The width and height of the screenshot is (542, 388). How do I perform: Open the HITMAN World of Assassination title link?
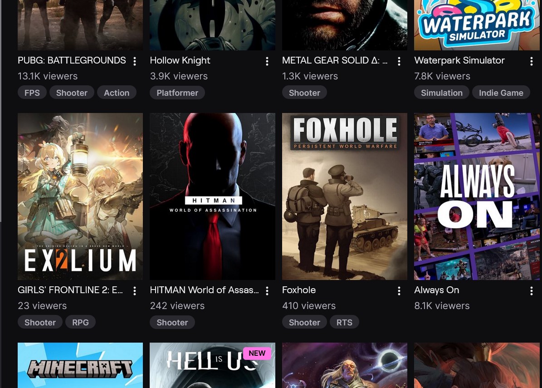pos(204,290)
